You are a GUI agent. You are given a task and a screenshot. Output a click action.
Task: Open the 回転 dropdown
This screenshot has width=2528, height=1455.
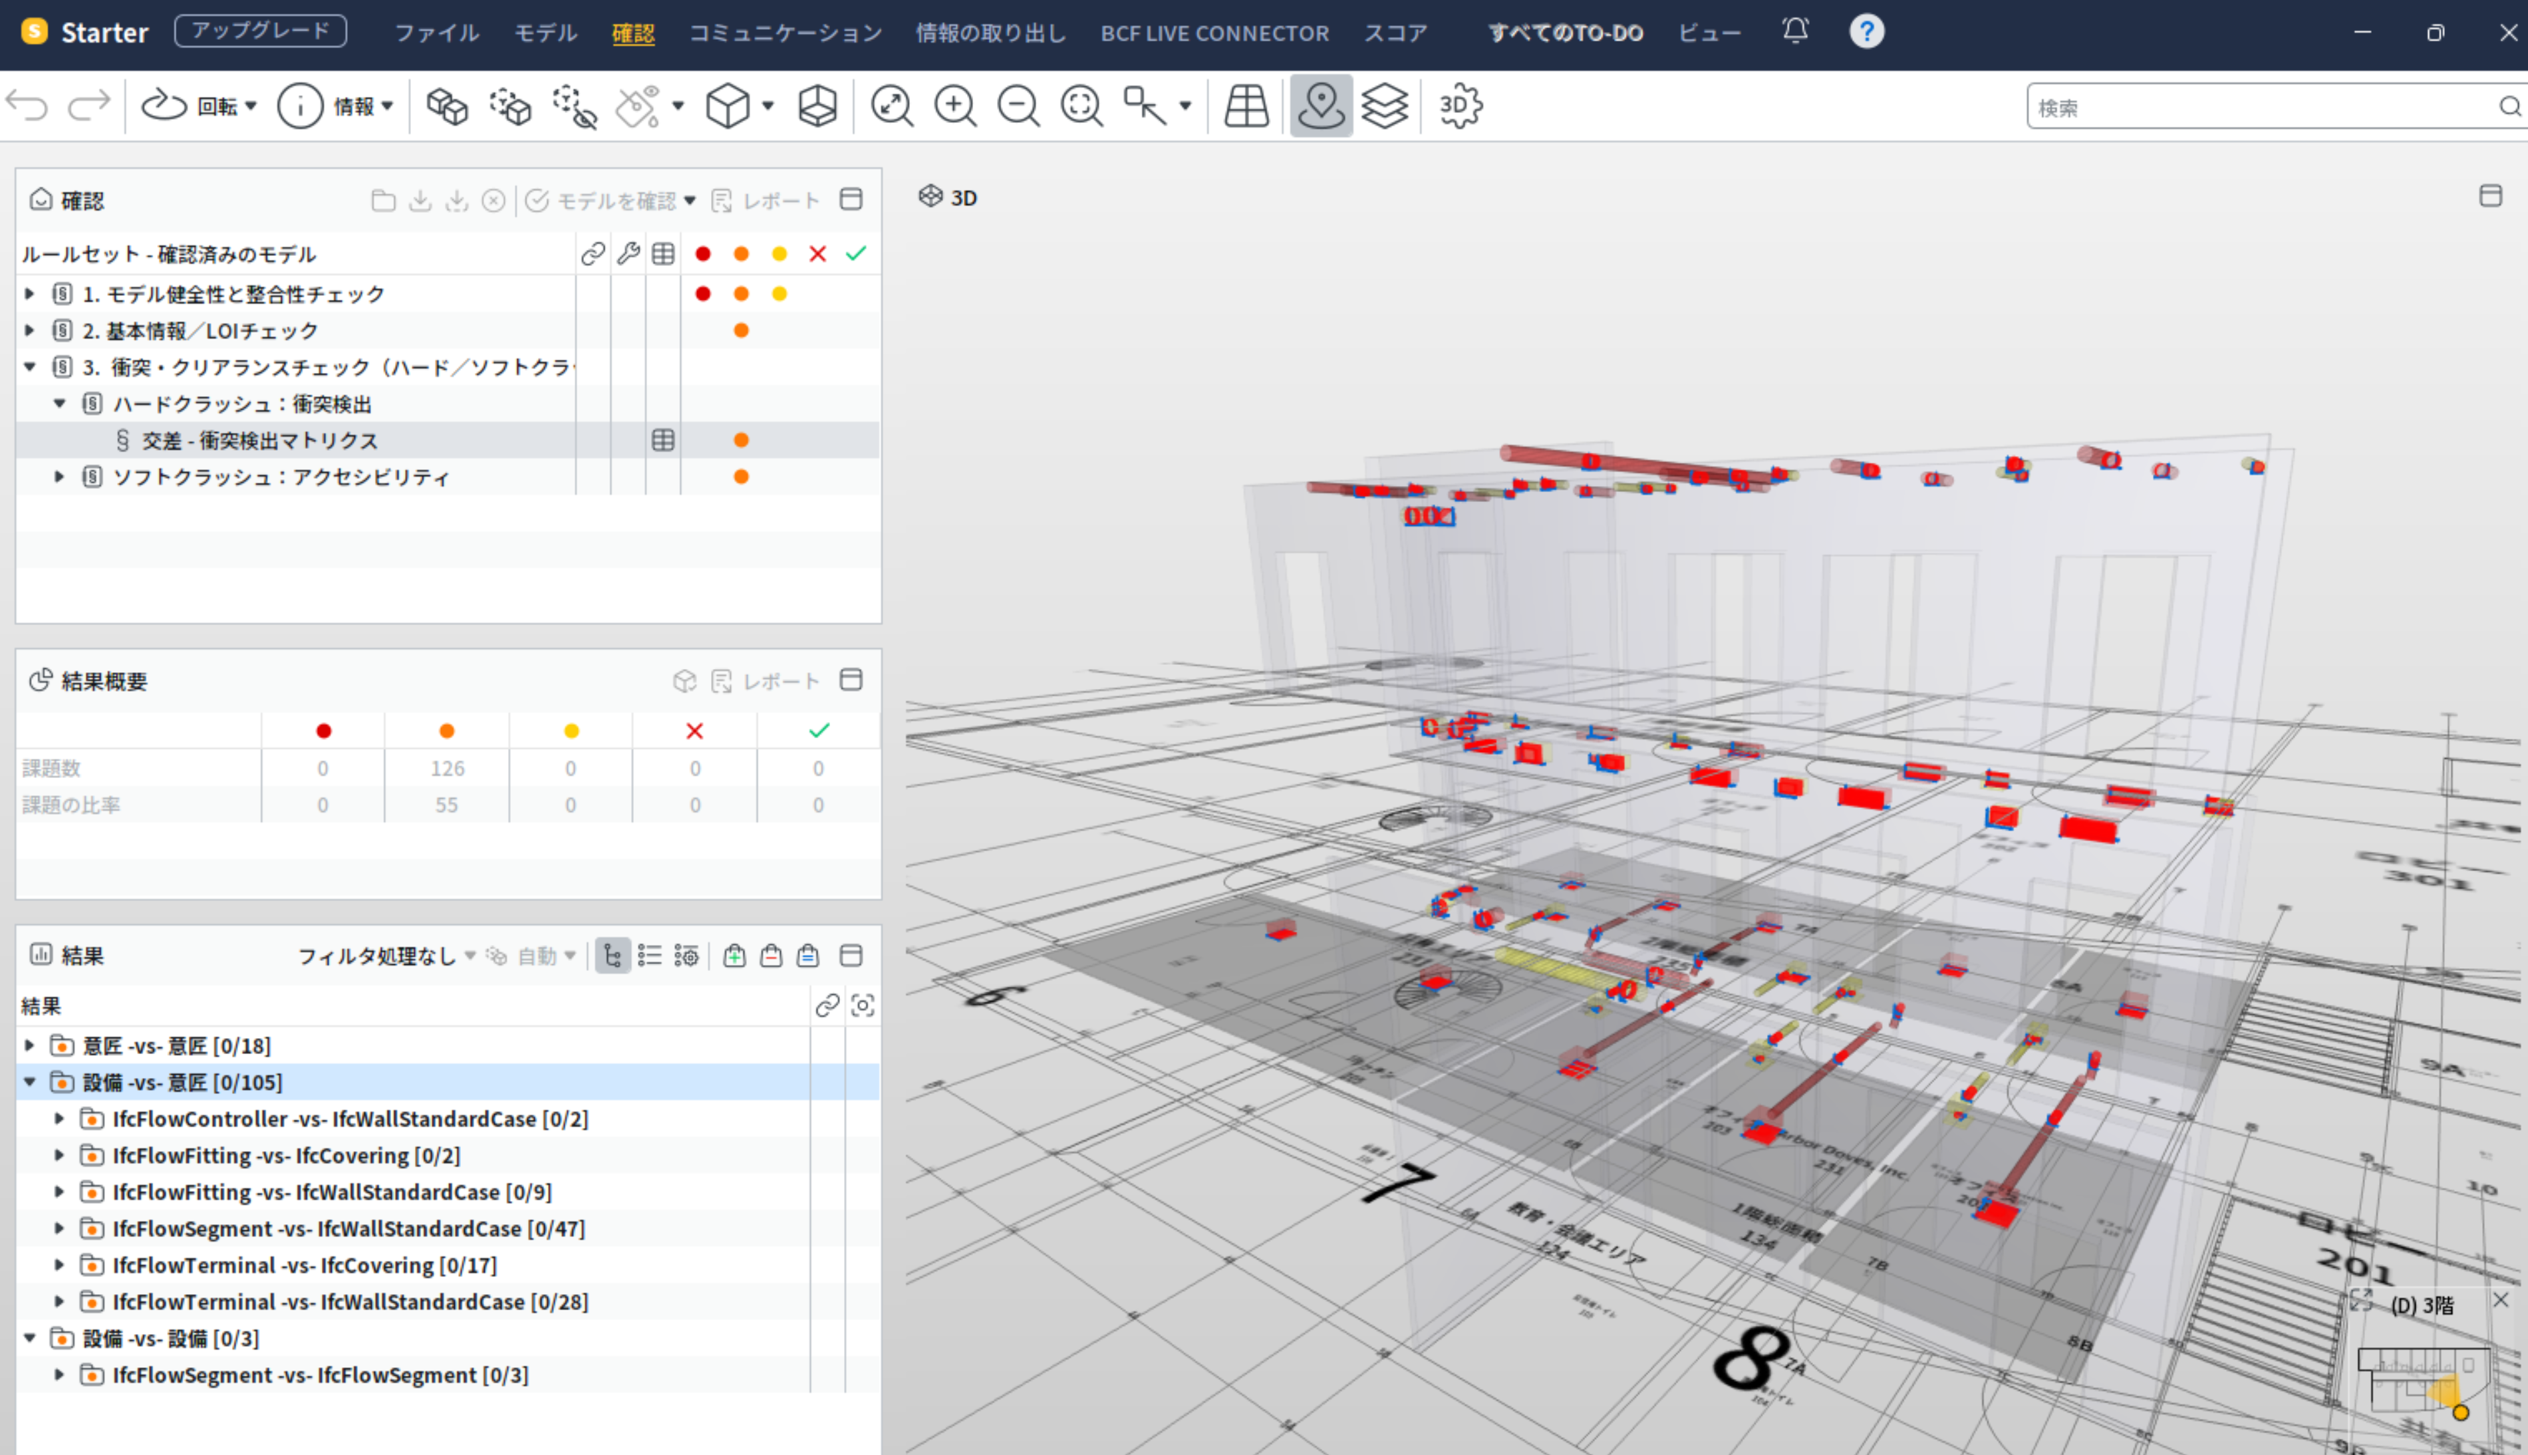pos(200,106)
